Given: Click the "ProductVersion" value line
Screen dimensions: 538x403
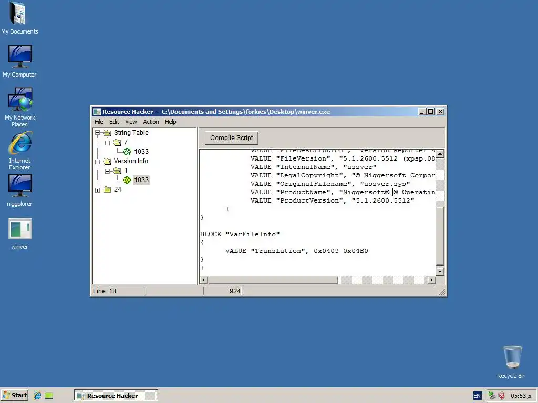Looking at the screenshot, I should [x=332, y=200].
